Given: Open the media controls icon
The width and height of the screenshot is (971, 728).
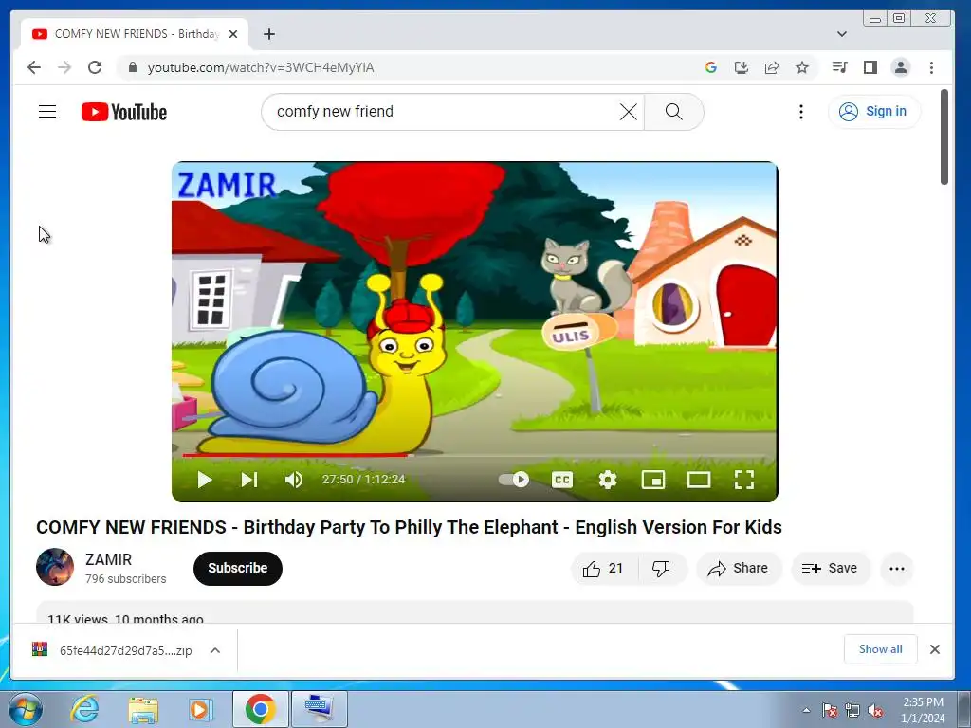Looking at the screenshot, I should coord(840,67).
